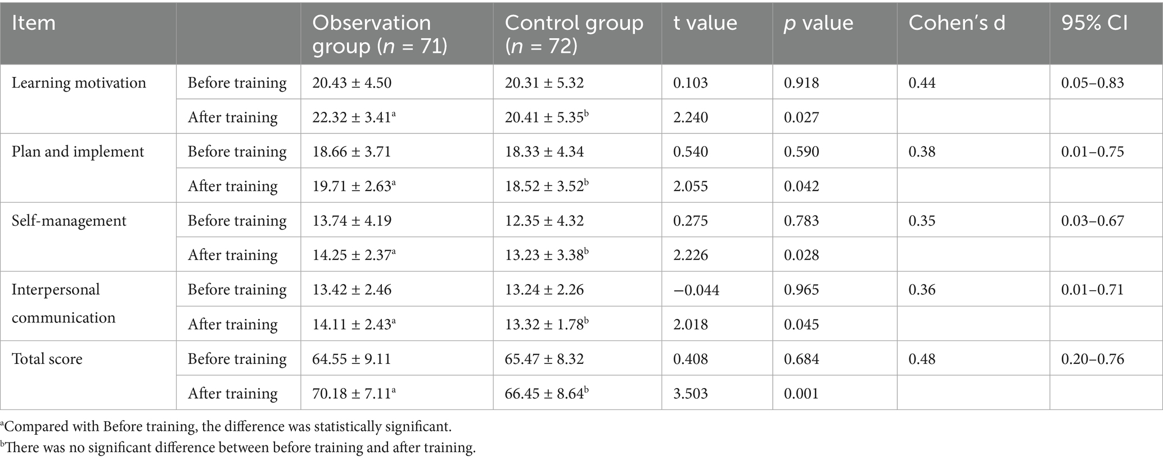Click the Plan and implement row label
1163x460 pixels.
(78, 152)
